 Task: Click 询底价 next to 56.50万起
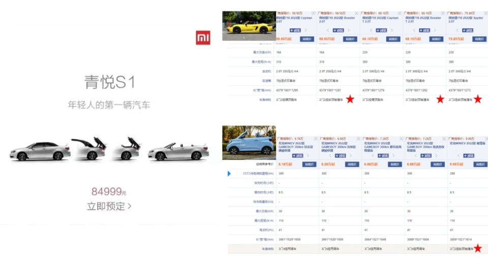pyautogui.click(x=307, y=39)
